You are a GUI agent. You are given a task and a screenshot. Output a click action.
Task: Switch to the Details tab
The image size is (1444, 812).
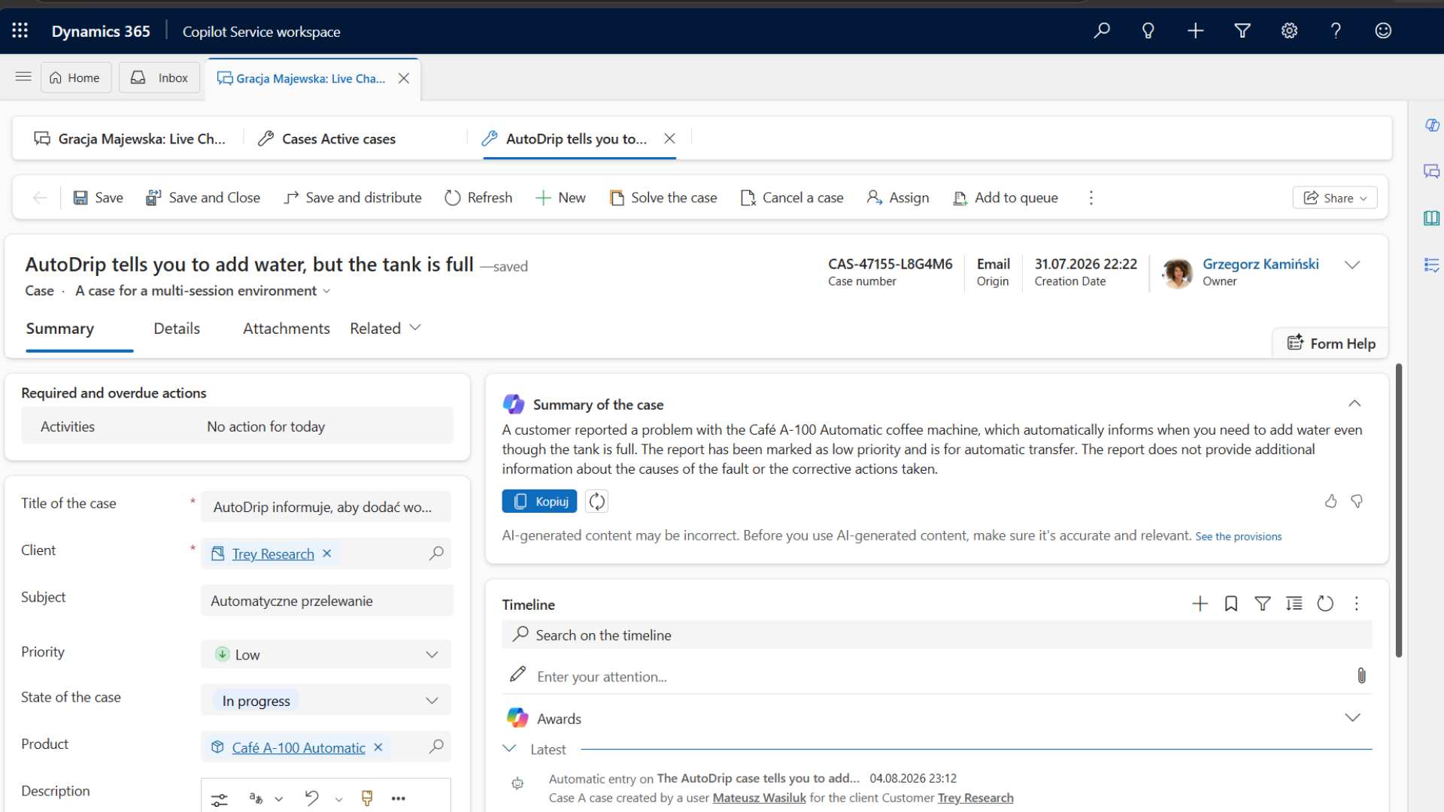(x=177, y=329)
